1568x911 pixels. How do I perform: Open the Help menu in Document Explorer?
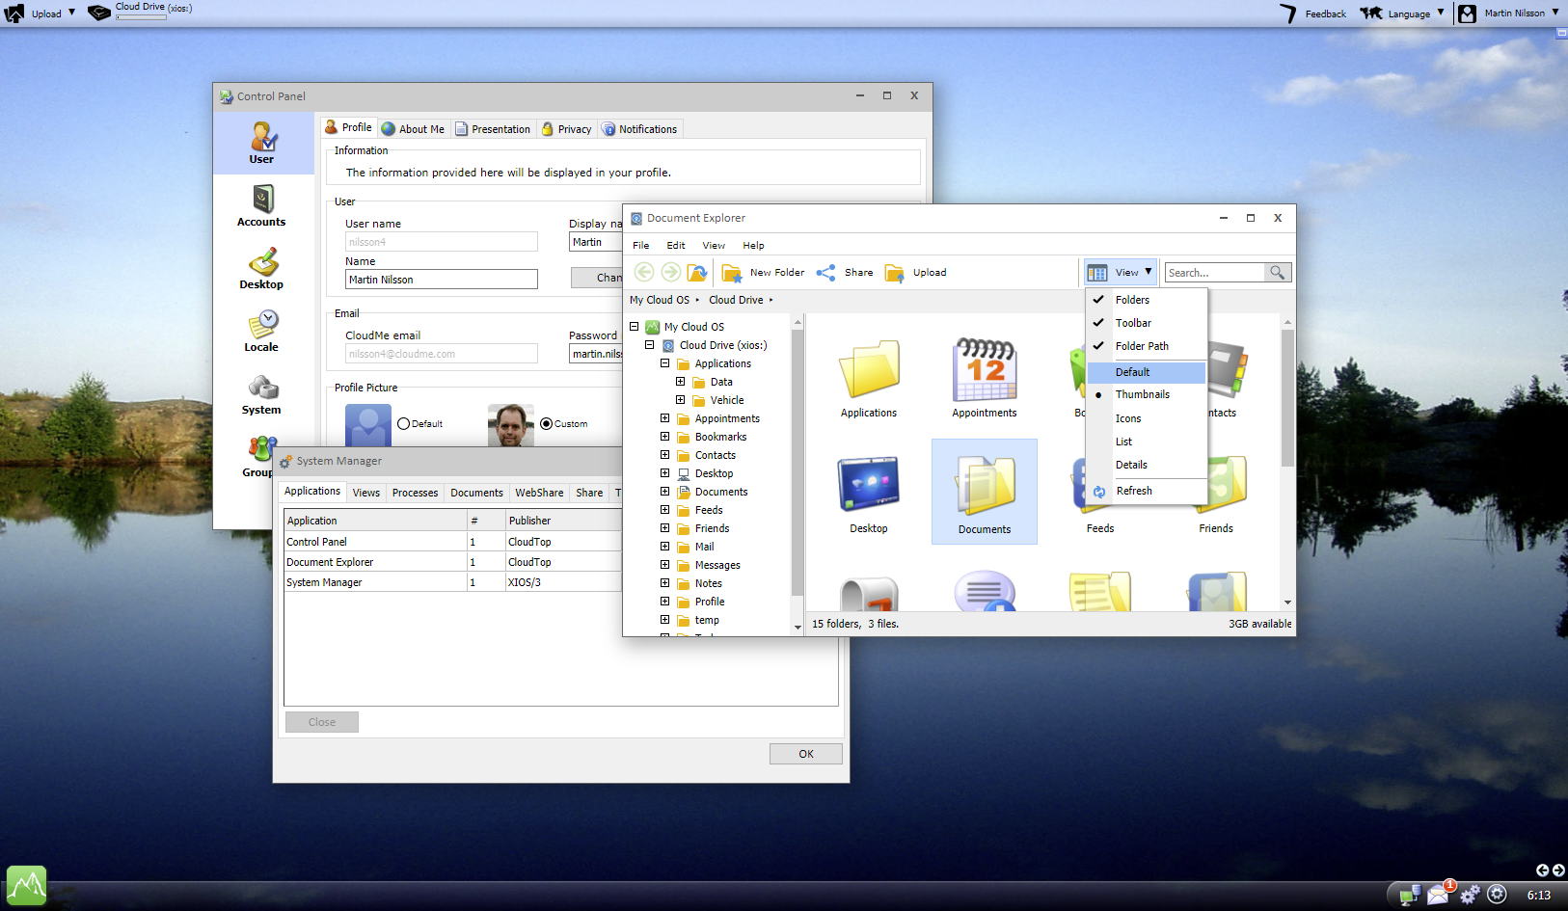pos(753,246)
